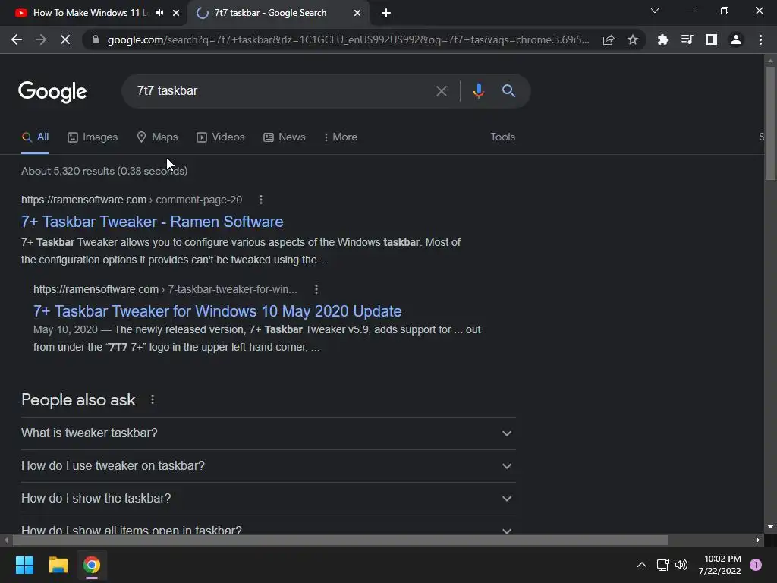
Task: Open the tab search dropdown chevron
Action: [655, 11]
